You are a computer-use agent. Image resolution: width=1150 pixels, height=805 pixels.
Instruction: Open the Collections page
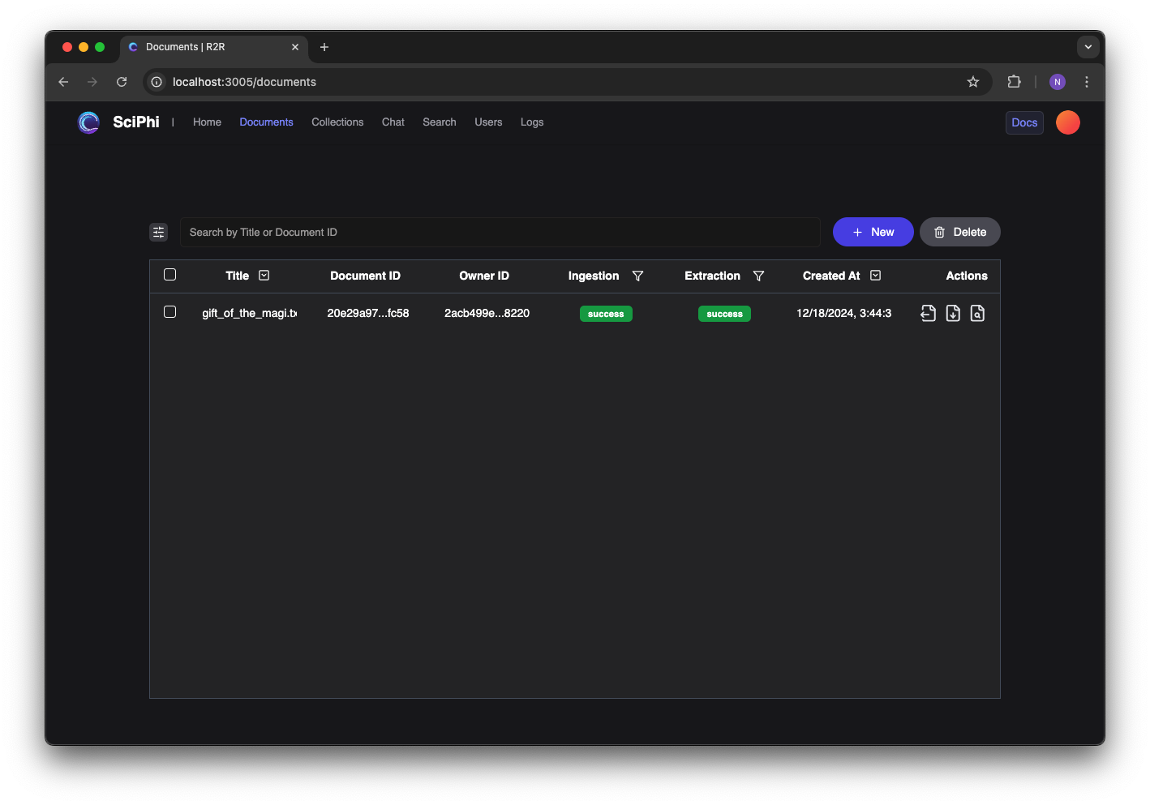coord(337,122)
